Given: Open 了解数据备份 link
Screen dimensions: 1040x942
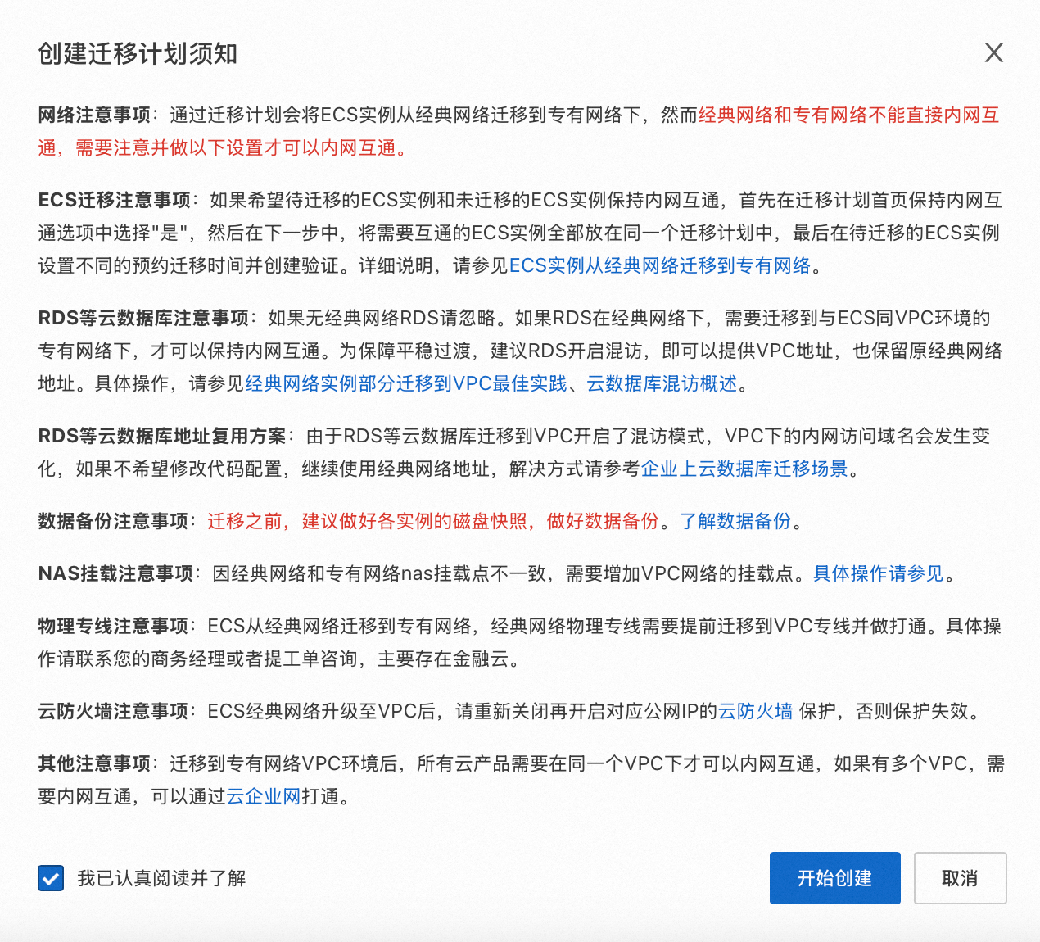Looking at the screenshot, I should point(735,521).
